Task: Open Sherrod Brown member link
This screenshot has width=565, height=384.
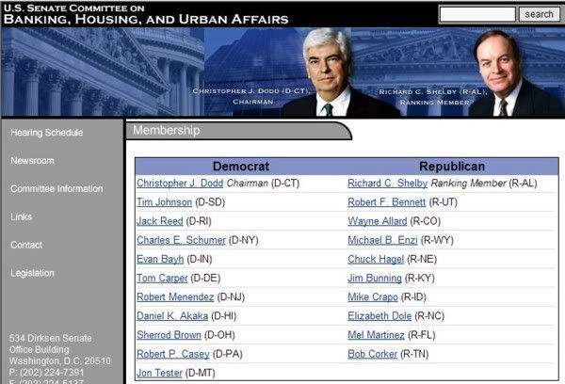Action: (x=169, y=335)
